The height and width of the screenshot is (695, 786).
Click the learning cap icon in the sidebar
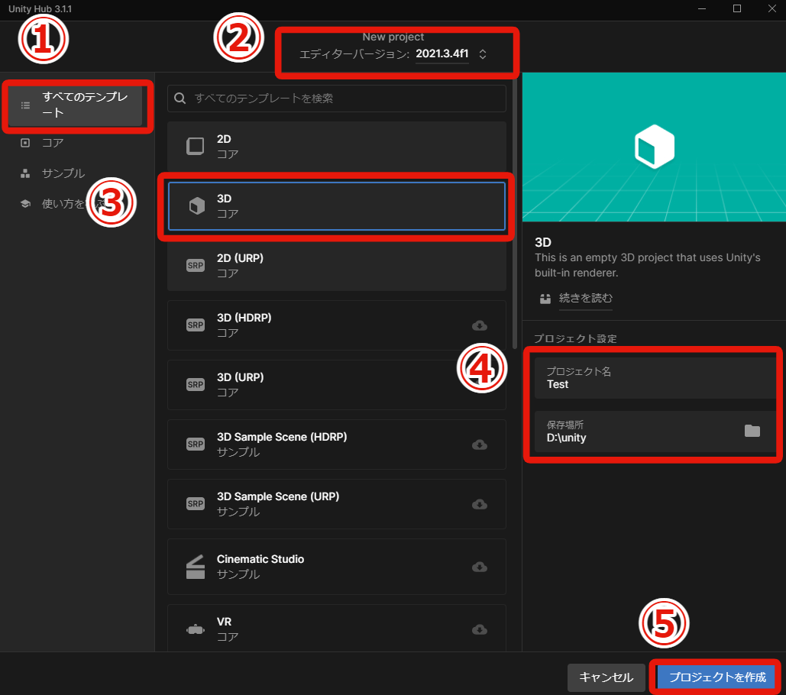pyautogui.click(x=25, y=203)
